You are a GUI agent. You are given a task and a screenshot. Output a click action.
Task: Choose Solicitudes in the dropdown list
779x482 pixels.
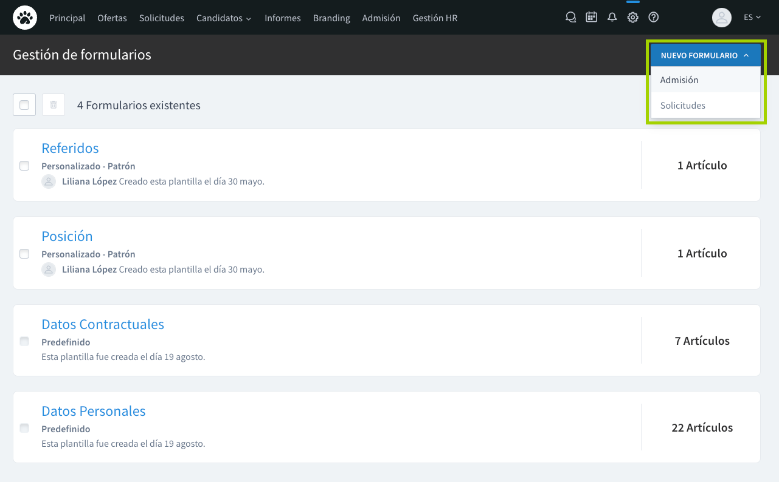tap(682, 106)
